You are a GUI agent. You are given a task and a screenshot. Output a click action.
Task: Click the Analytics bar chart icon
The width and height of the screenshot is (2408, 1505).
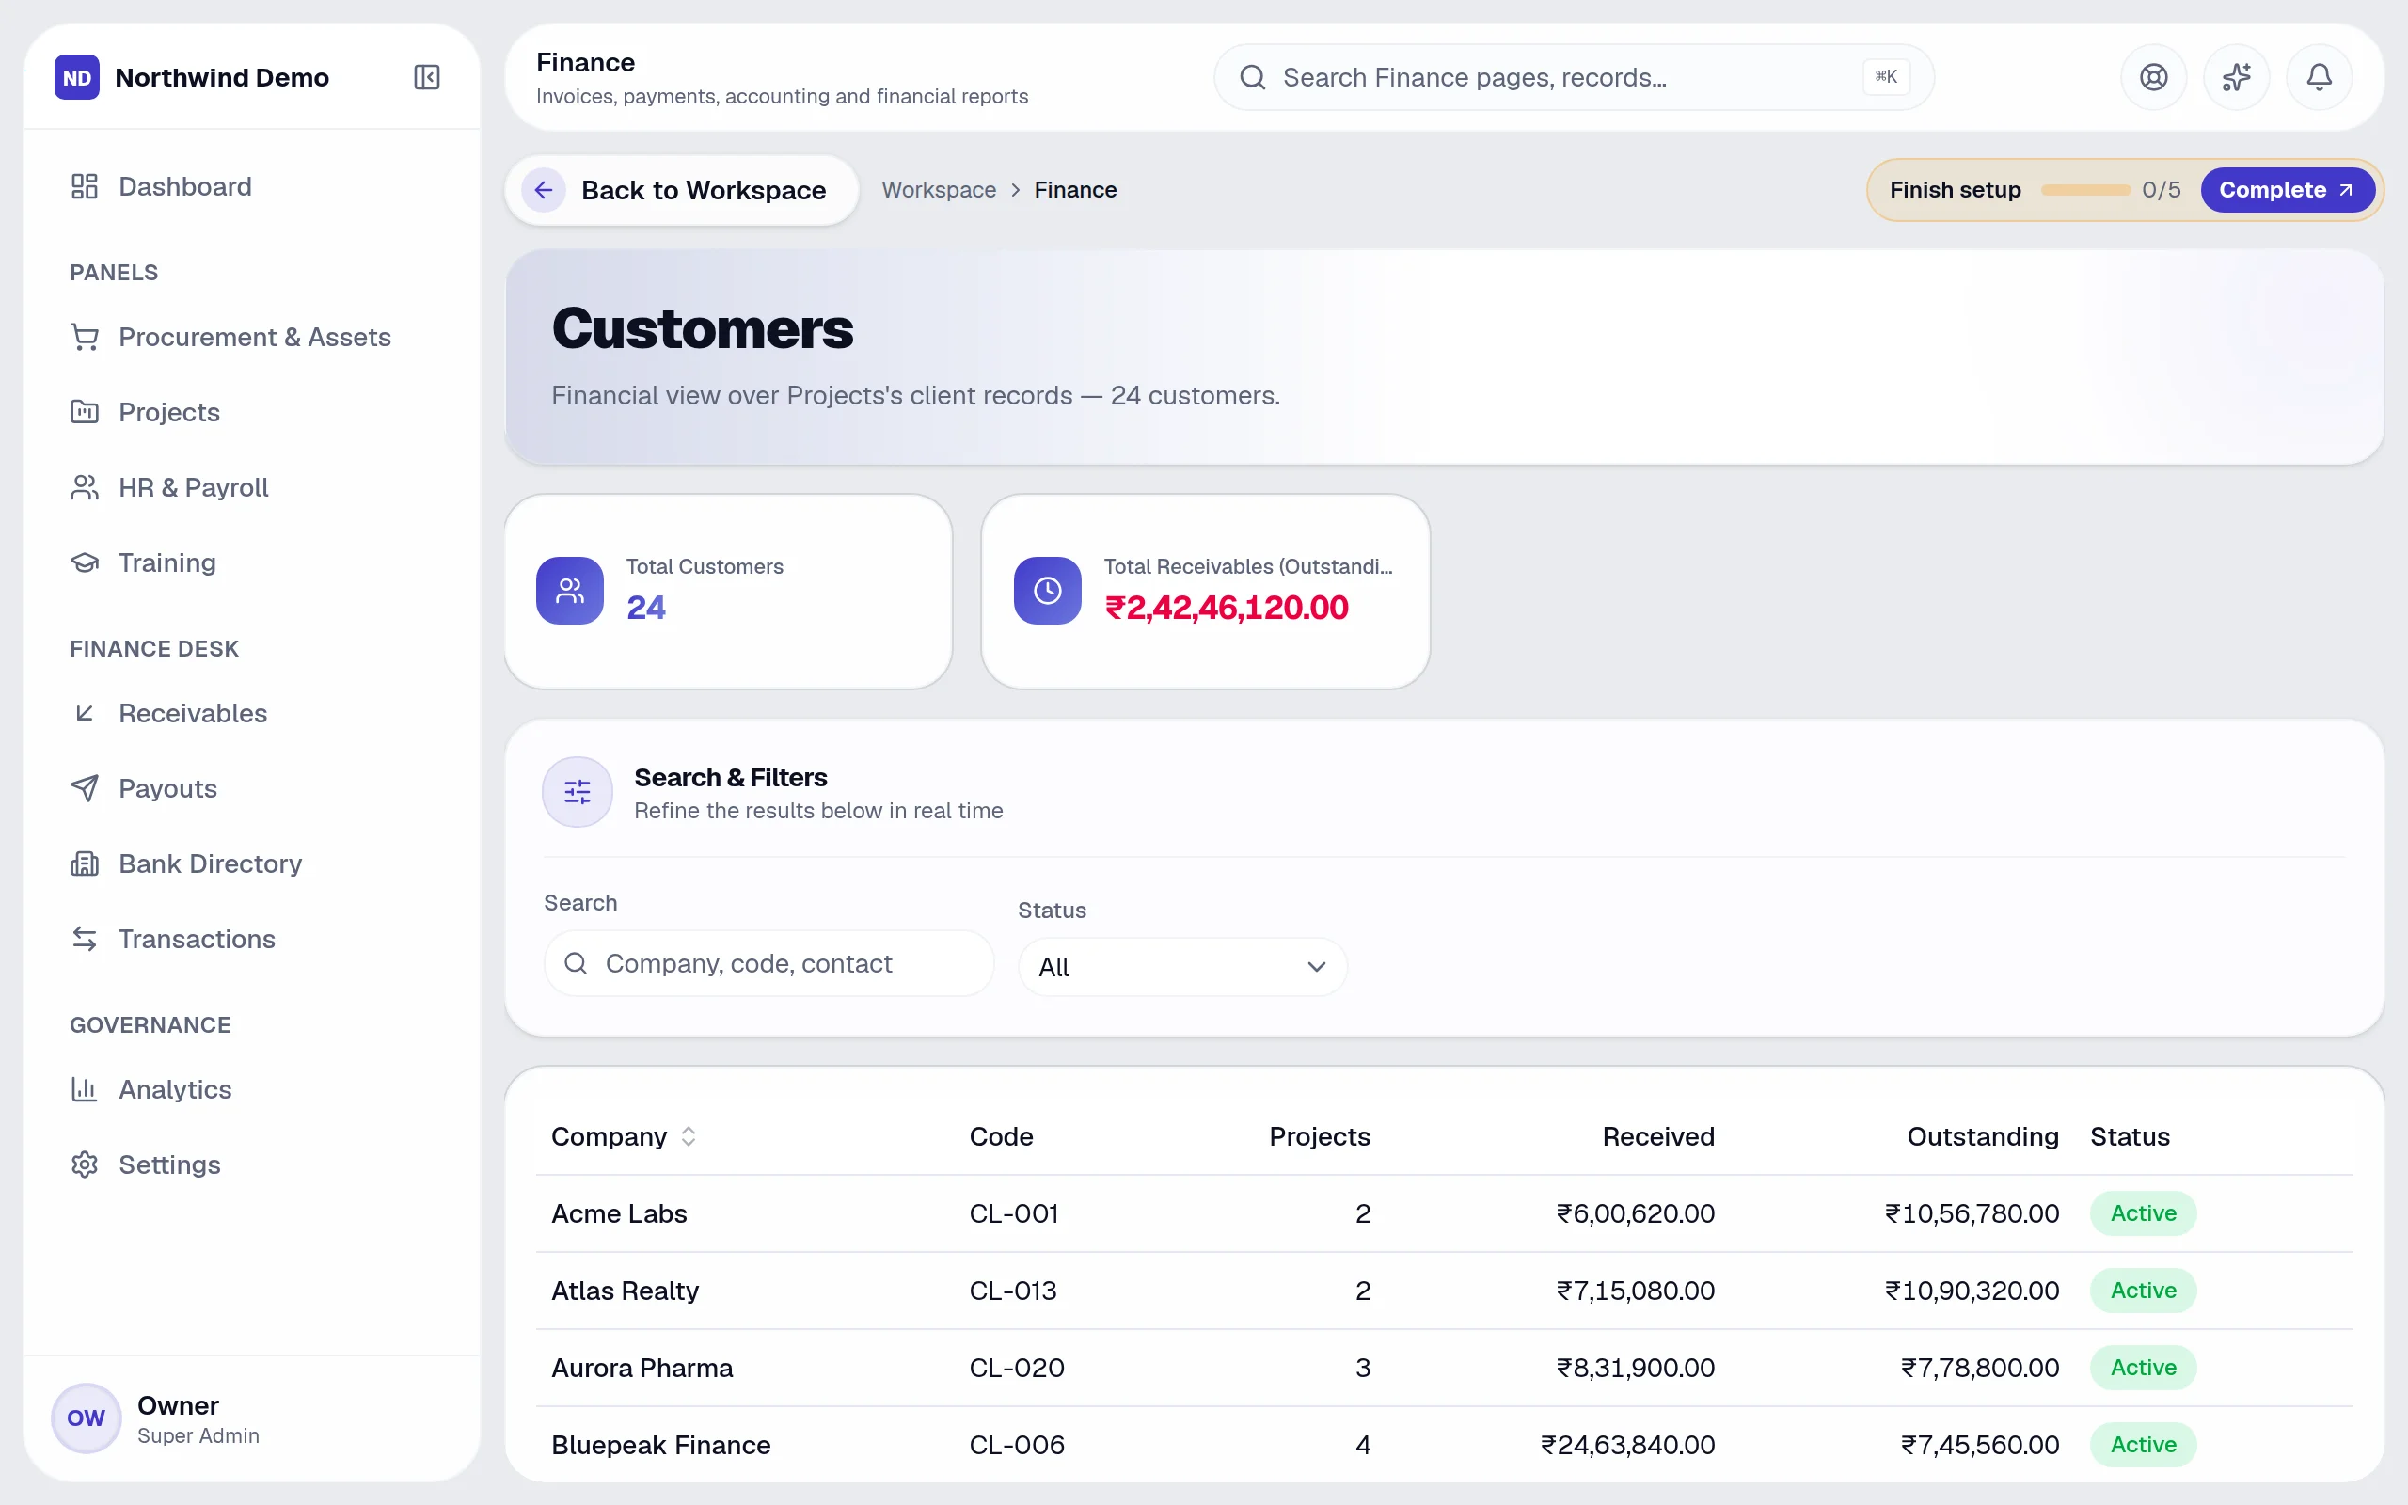tap(85, 1090)
